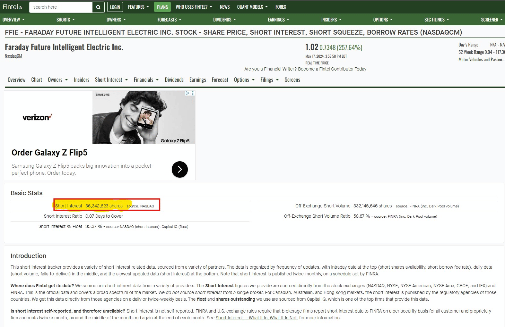Expand the Short Interest tab dropdown
This screenshot has height=327, width=505.
[111, 80]
